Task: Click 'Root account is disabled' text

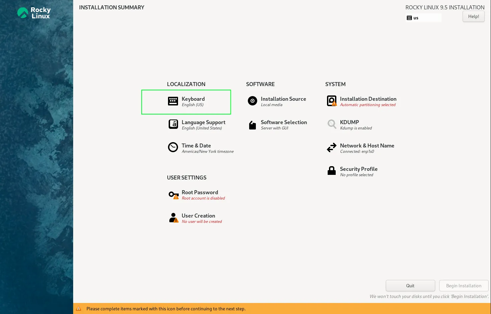Action: point(203,198)
